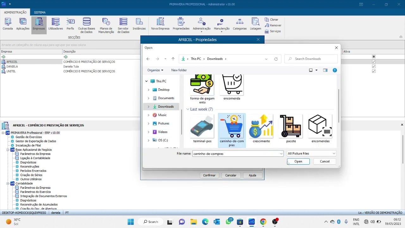
Task: Switch to the SISTEMA tab
Action: click(40, 12)
